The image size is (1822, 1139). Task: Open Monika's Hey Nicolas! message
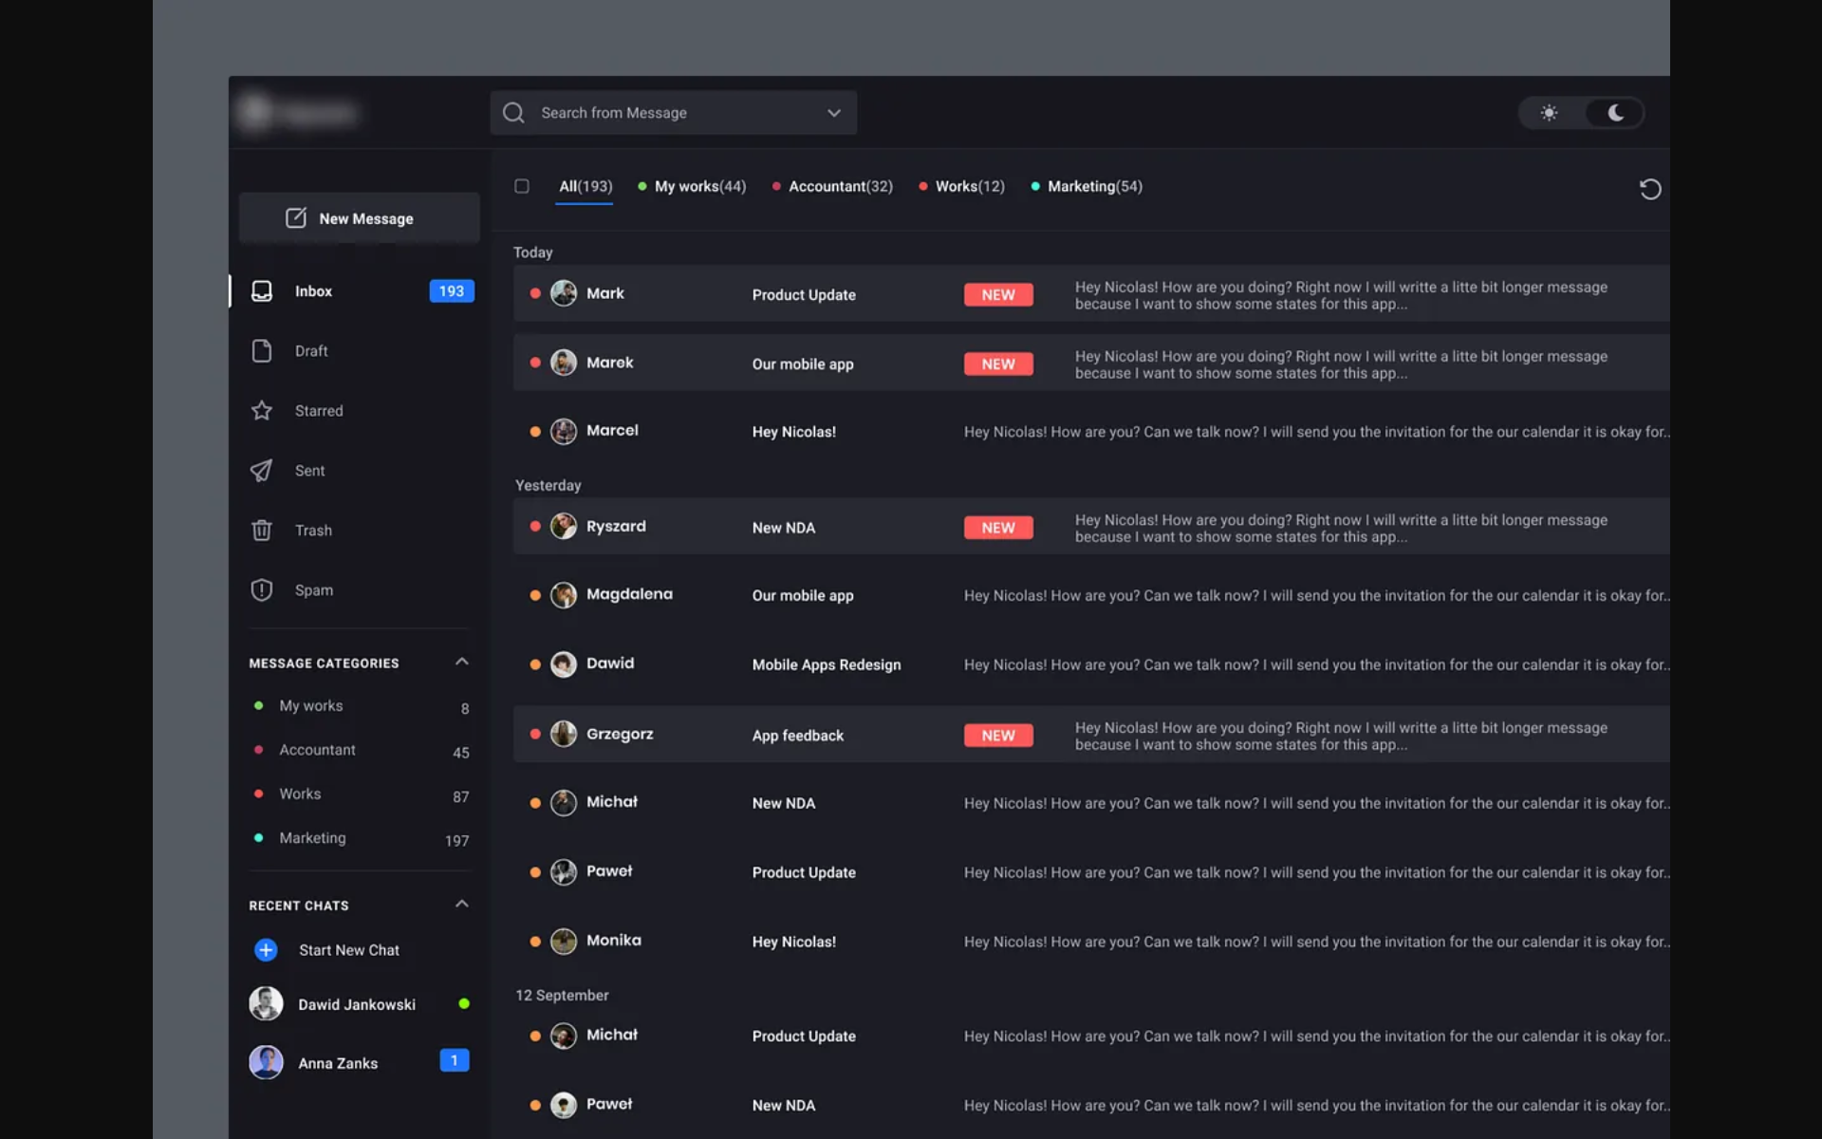[x=1091, y=942]
